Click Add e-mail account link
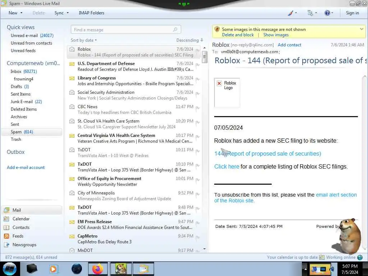Screen dimensions: 368x276 26,167
